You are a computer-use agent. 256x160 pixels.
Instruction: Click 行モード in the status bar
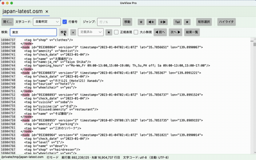pos(52,157)
